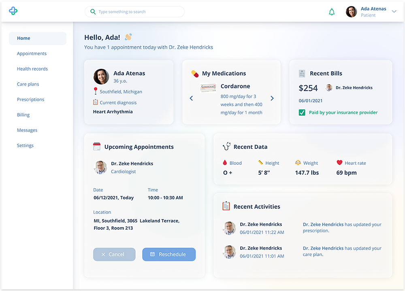Click the clipboard icon beside Recent Activities

pos(227,206)
